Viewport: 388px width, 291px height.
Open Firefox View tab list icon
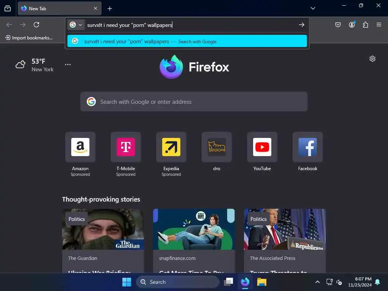[8, 8]
